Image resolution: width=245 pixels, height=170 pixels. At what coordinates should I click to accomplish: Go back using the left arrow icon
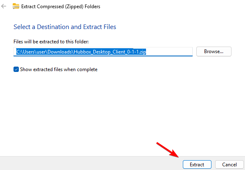pyautogui.click(x=4, y=6)
